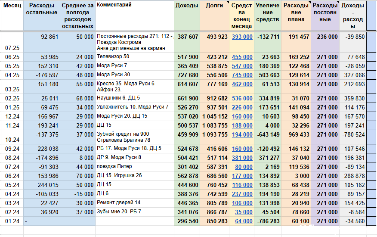Select month cell 06.25

pos(12,57)
